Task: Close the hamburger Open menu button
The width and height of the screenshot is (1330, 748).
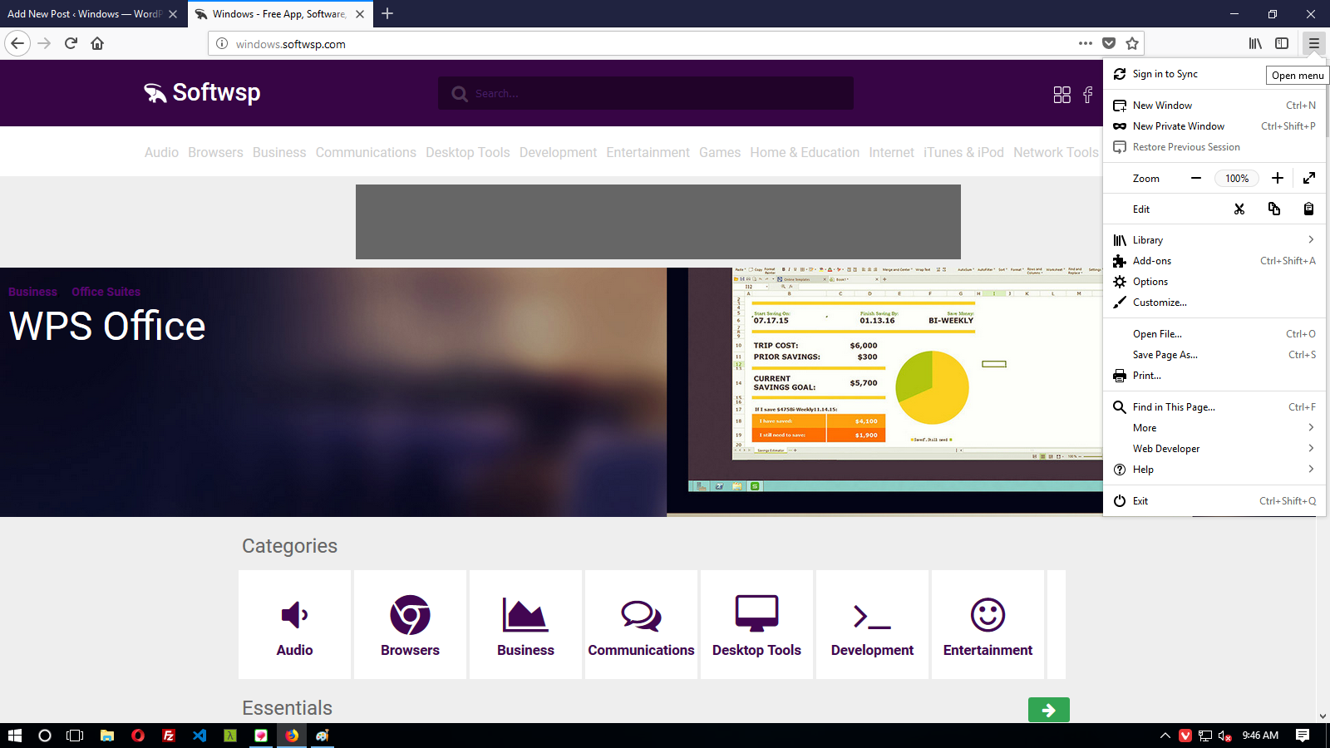Action: click(1313, 43)
